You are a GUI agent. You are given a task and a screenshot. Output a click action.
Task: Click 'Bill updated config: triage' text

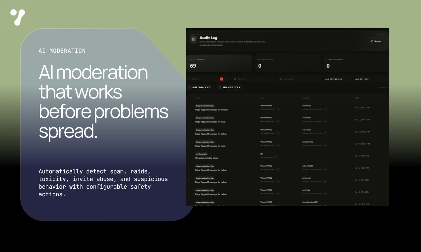click(x=206, y=158)
